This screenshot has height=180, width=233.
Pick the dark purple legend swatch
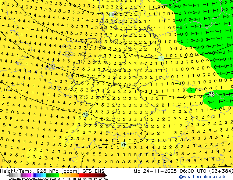pos(22,175)
